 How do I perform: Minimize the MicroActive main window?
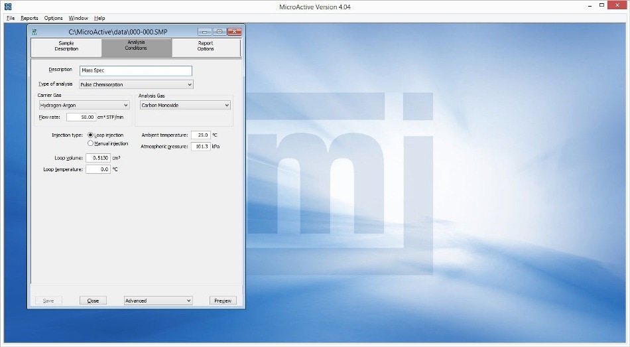[590, 5]
